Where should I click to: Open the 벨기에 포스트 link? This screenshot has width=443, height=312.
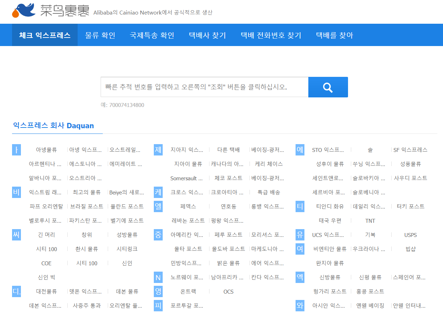tap(127, 221)
